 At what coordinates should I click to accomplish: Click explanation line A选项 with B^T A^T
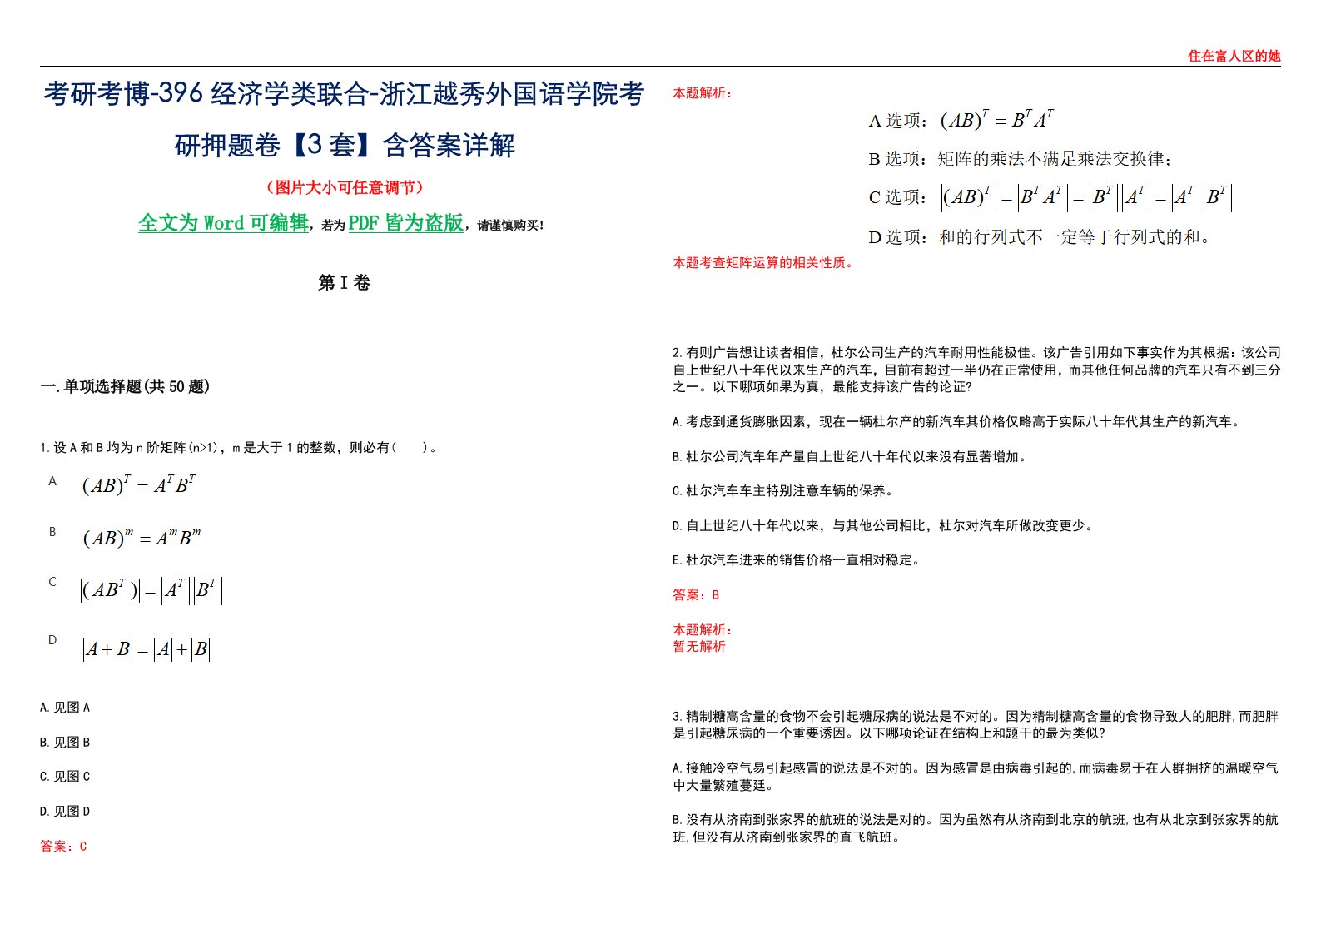click(x=961, y=120)
